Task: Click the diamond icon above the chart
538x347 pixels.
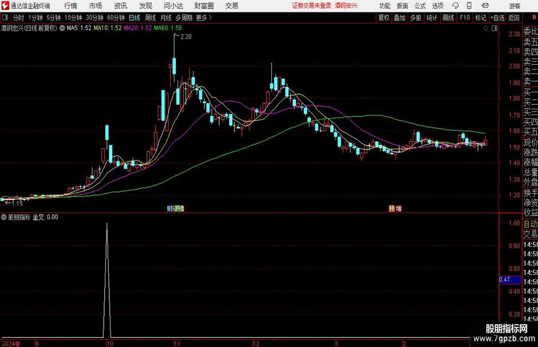Action: 486,28
